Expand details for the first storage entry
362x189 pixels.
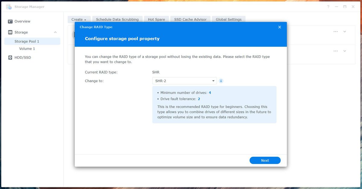345,31
